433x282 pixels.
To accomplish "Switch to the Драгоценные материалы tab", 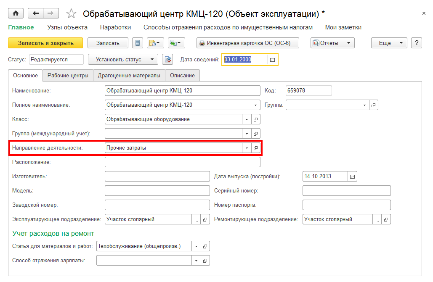I will click(x=129, y=75).
